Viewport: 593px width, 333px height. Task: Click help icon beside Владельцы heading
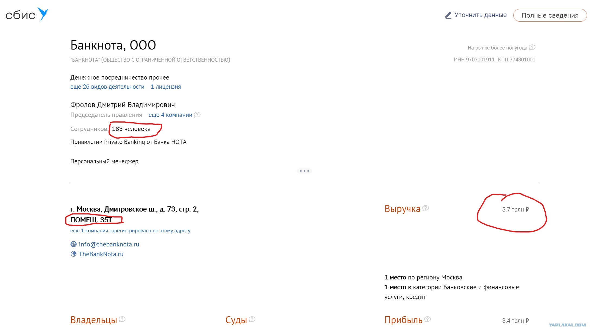pos(122,319)
